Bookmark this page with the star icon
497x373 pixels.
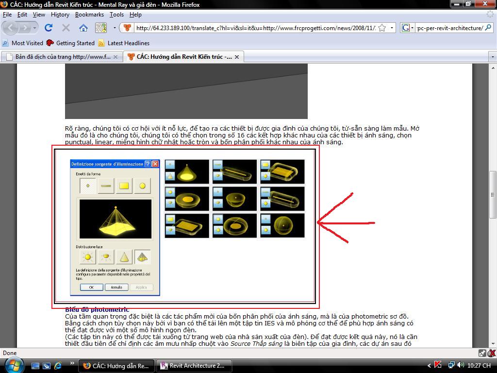pos(382,28)
